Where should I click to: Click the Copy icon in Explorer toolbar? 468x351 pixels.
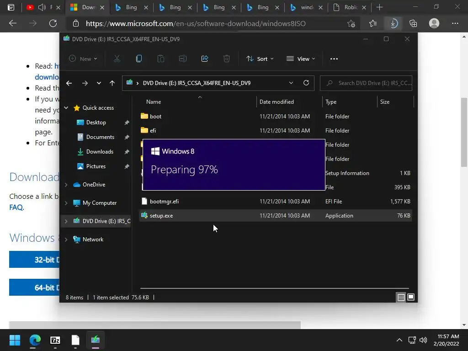[x=139, y=59]
